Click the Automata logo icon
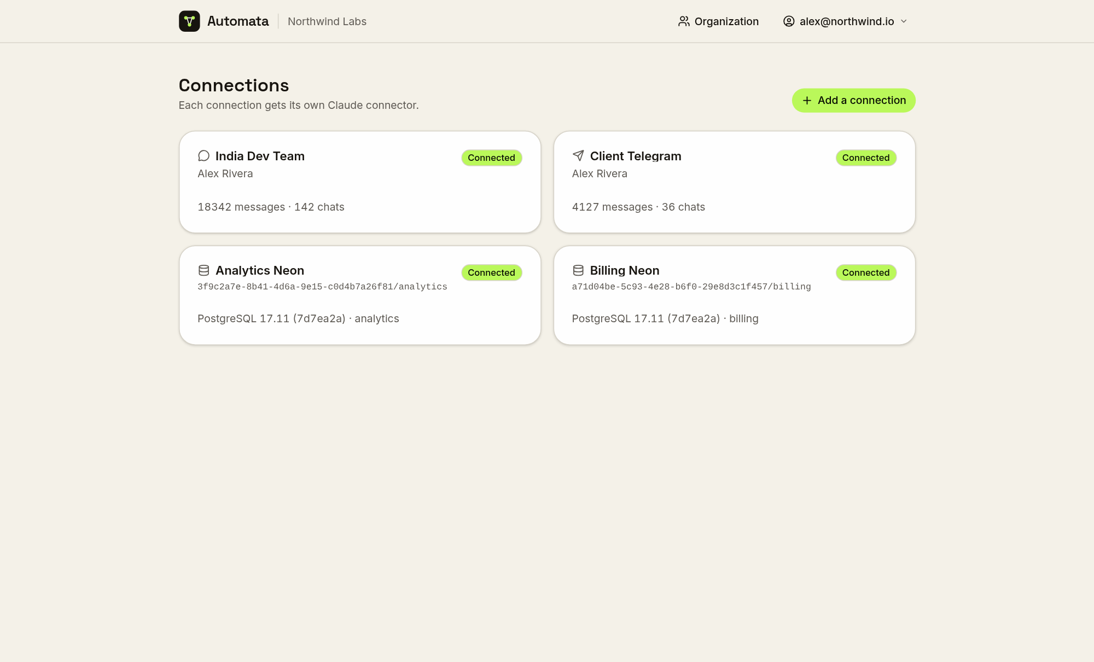 189,21
